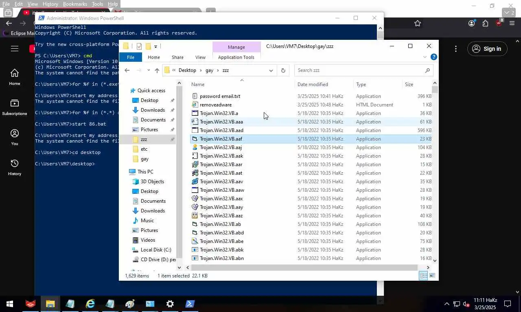Viewport: 521px width, 312px height.
Task: Sort by Name column header
Action: tap(198, 84)
